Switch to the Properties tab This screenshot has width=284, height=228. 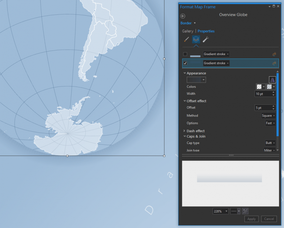(x=206, y=31)
